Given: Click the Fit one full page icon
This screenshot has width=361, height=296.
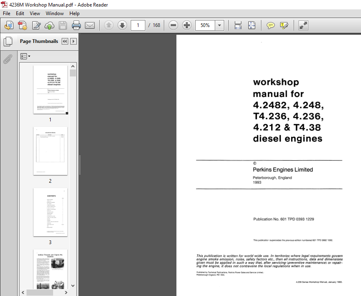Looking at the screenshot, I should 252,25.
